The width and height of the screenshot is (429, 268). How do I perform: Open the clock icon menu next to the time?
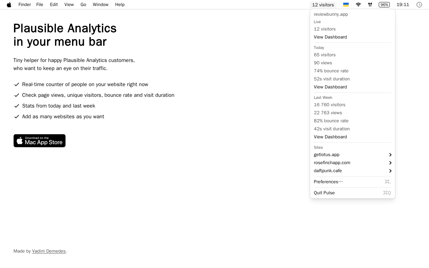(x=419, y=5)
